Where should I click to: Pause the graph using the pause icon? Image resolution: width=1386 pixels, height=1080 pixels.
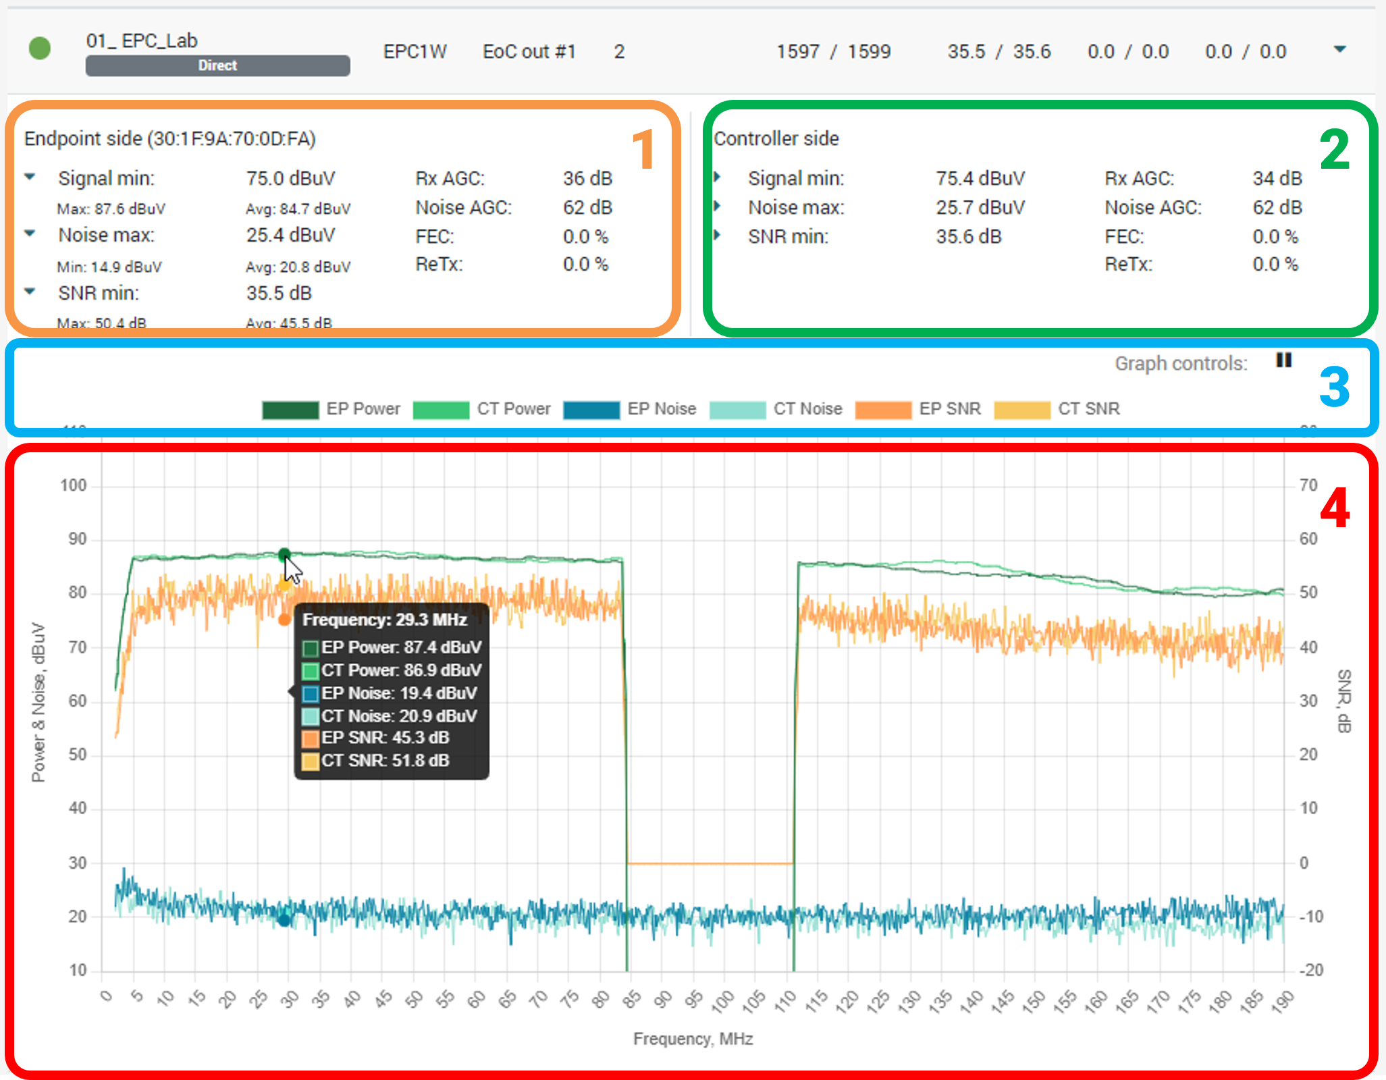coord(1283,360)
